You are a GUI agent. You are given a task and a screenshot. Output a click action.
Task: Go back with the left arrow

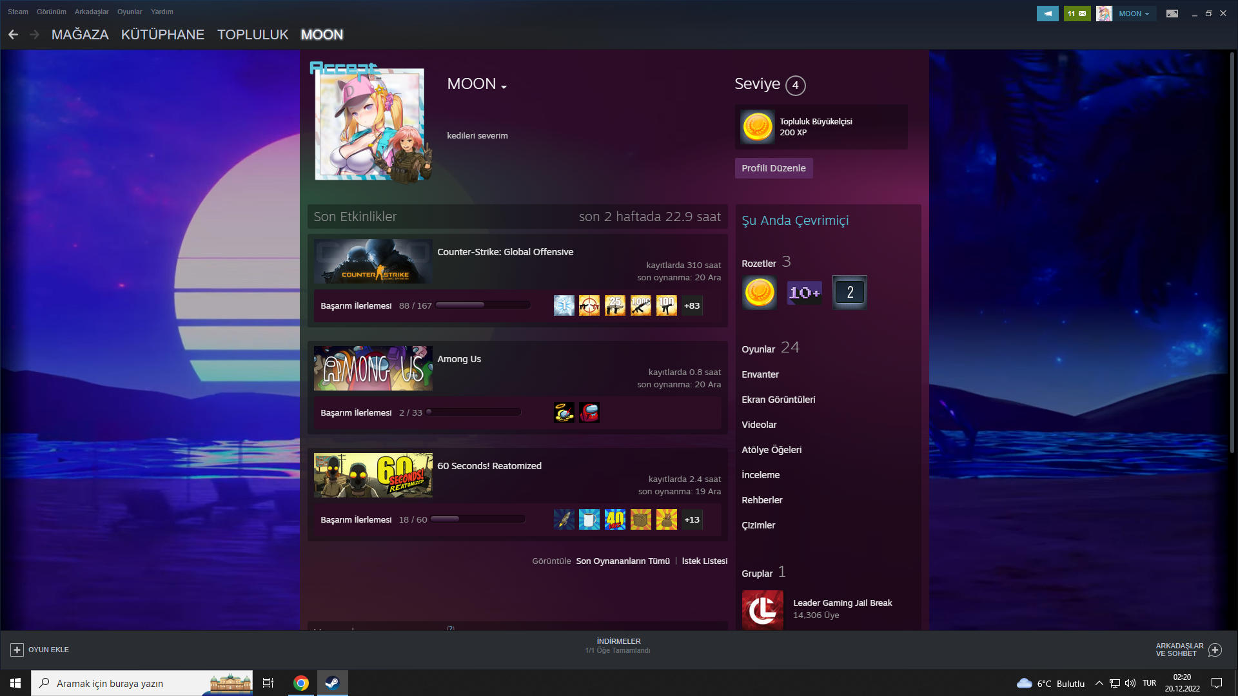(x=13, y=35)
